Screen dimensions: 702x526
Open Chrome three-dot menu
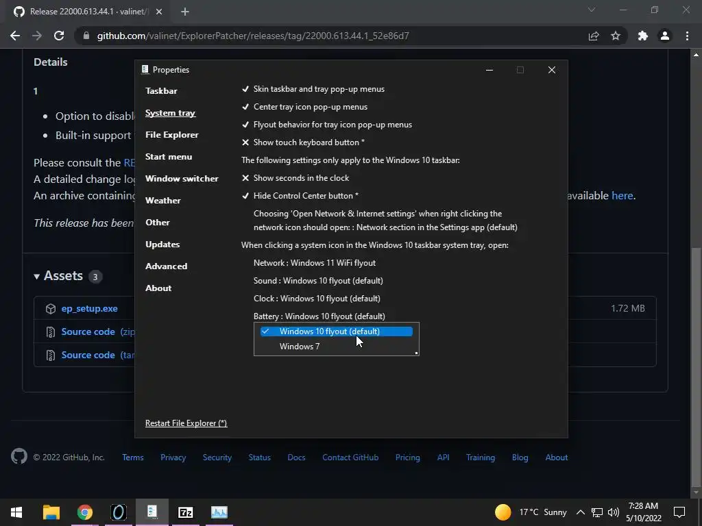point(687,36)
